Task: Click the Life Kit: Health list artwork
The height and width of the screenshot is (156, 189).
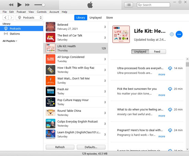Action: [51, 48]
